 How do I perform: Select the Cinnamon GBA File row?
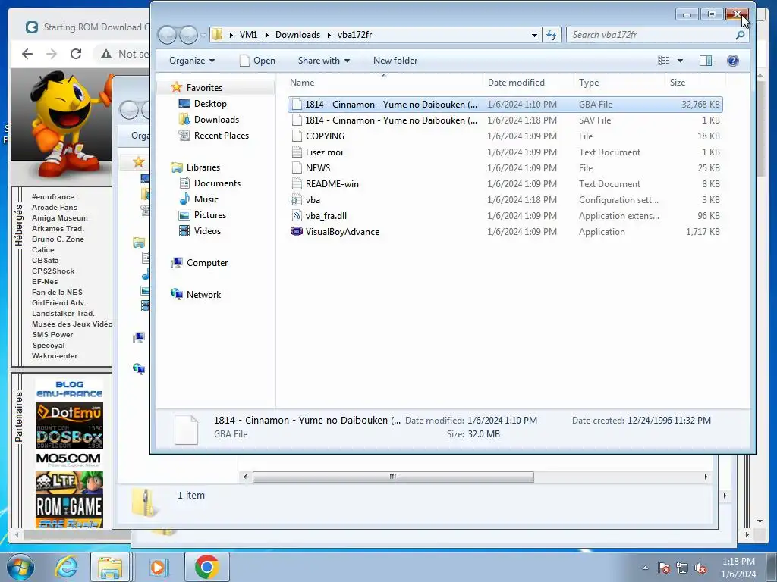(505, 105)
